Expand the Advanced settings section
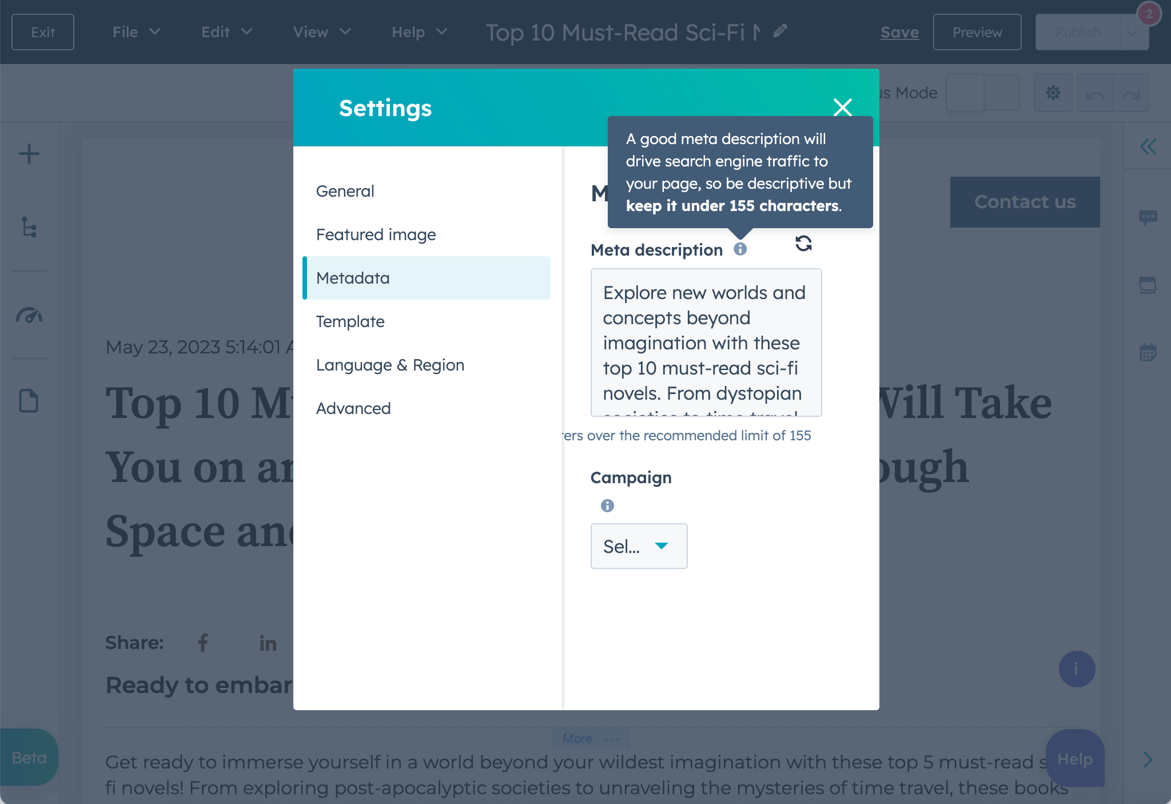This screenshot has height=804, width=1171. point(353,408)
